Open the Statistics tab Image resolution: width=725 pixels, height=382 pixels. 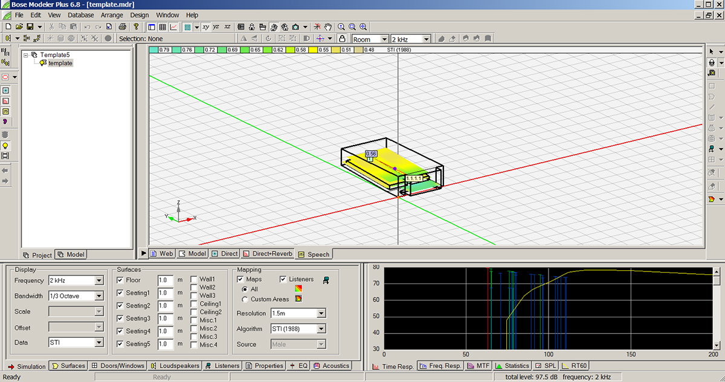pos(512,366)
